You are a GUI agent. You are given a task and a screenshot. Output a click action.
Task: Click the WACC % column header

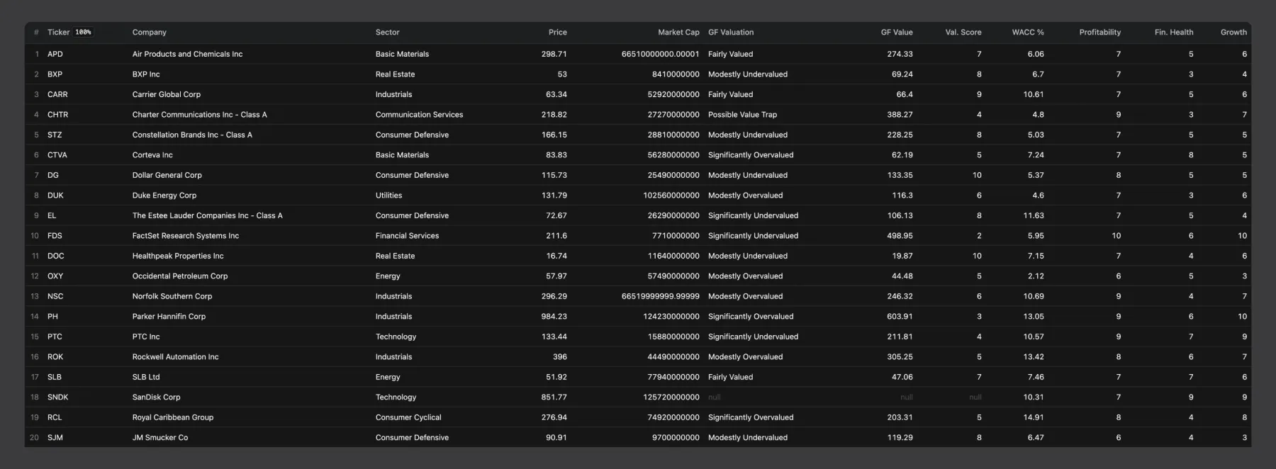[x=1028, y=33]
